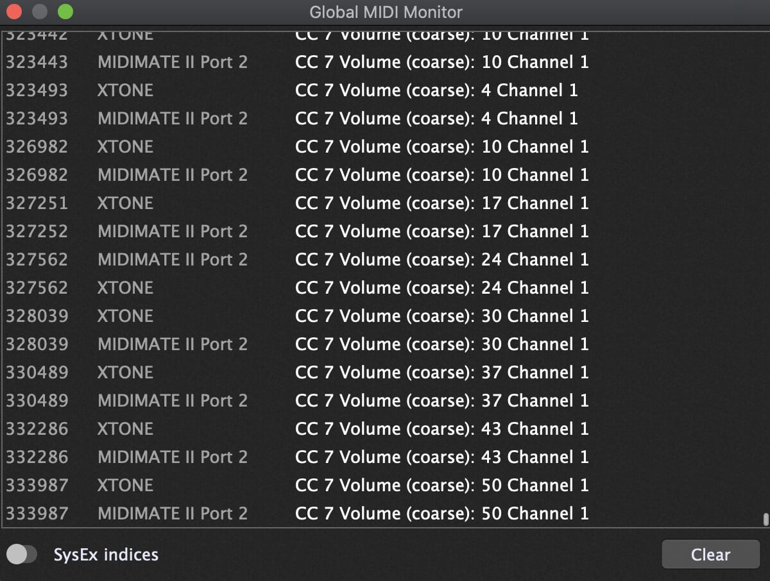Enable the SysEx indices switch
The height and width of the screenshot is (581, 770).
(22, 555)
